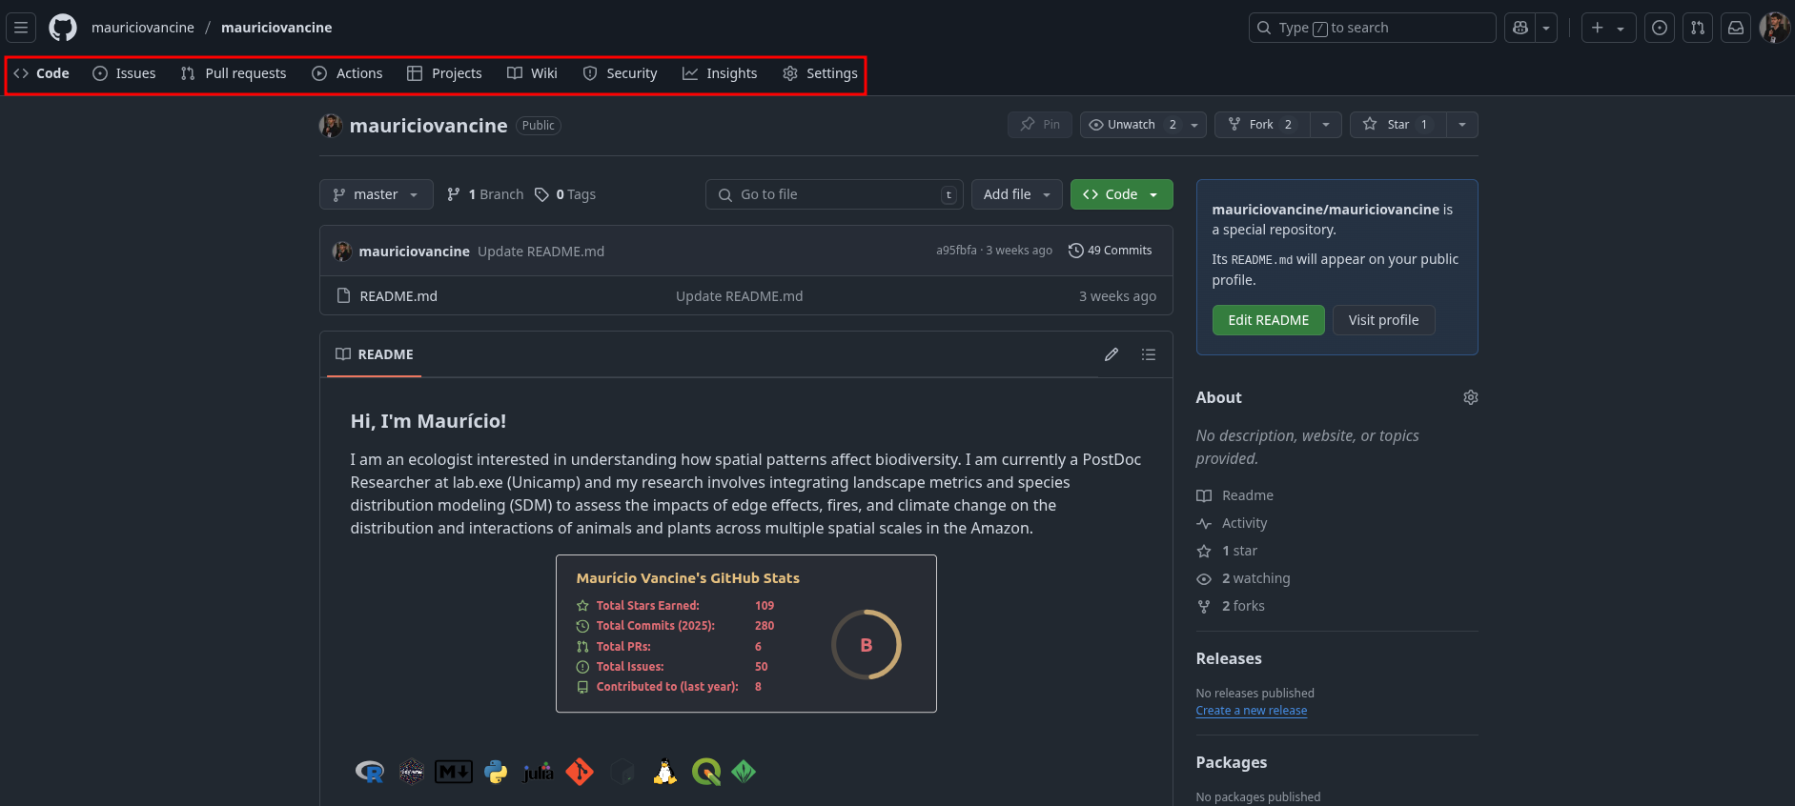Screen dimensions: 1795x806
Task: Switch to the Issues tab
Action: click(125, 73)
